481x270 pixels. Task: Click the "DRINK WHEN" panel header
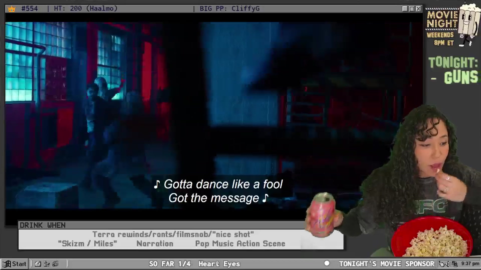42,225
